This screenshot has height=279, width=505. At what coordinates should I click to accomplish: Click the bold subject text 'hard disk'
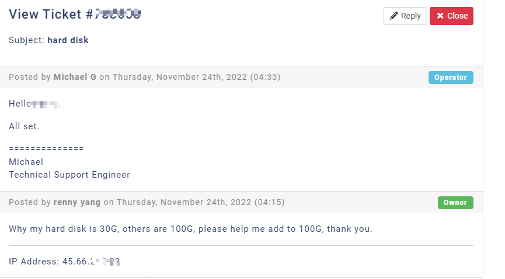[x=68, y=40]
